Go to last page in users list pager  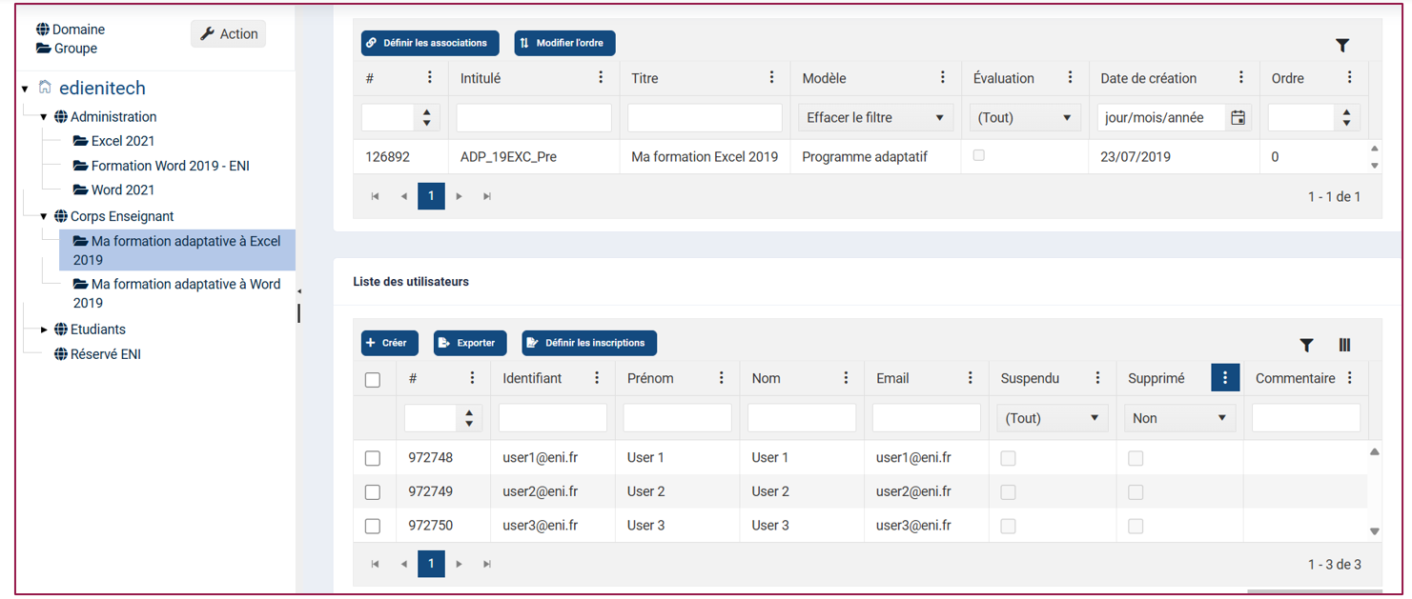point(487,564)
